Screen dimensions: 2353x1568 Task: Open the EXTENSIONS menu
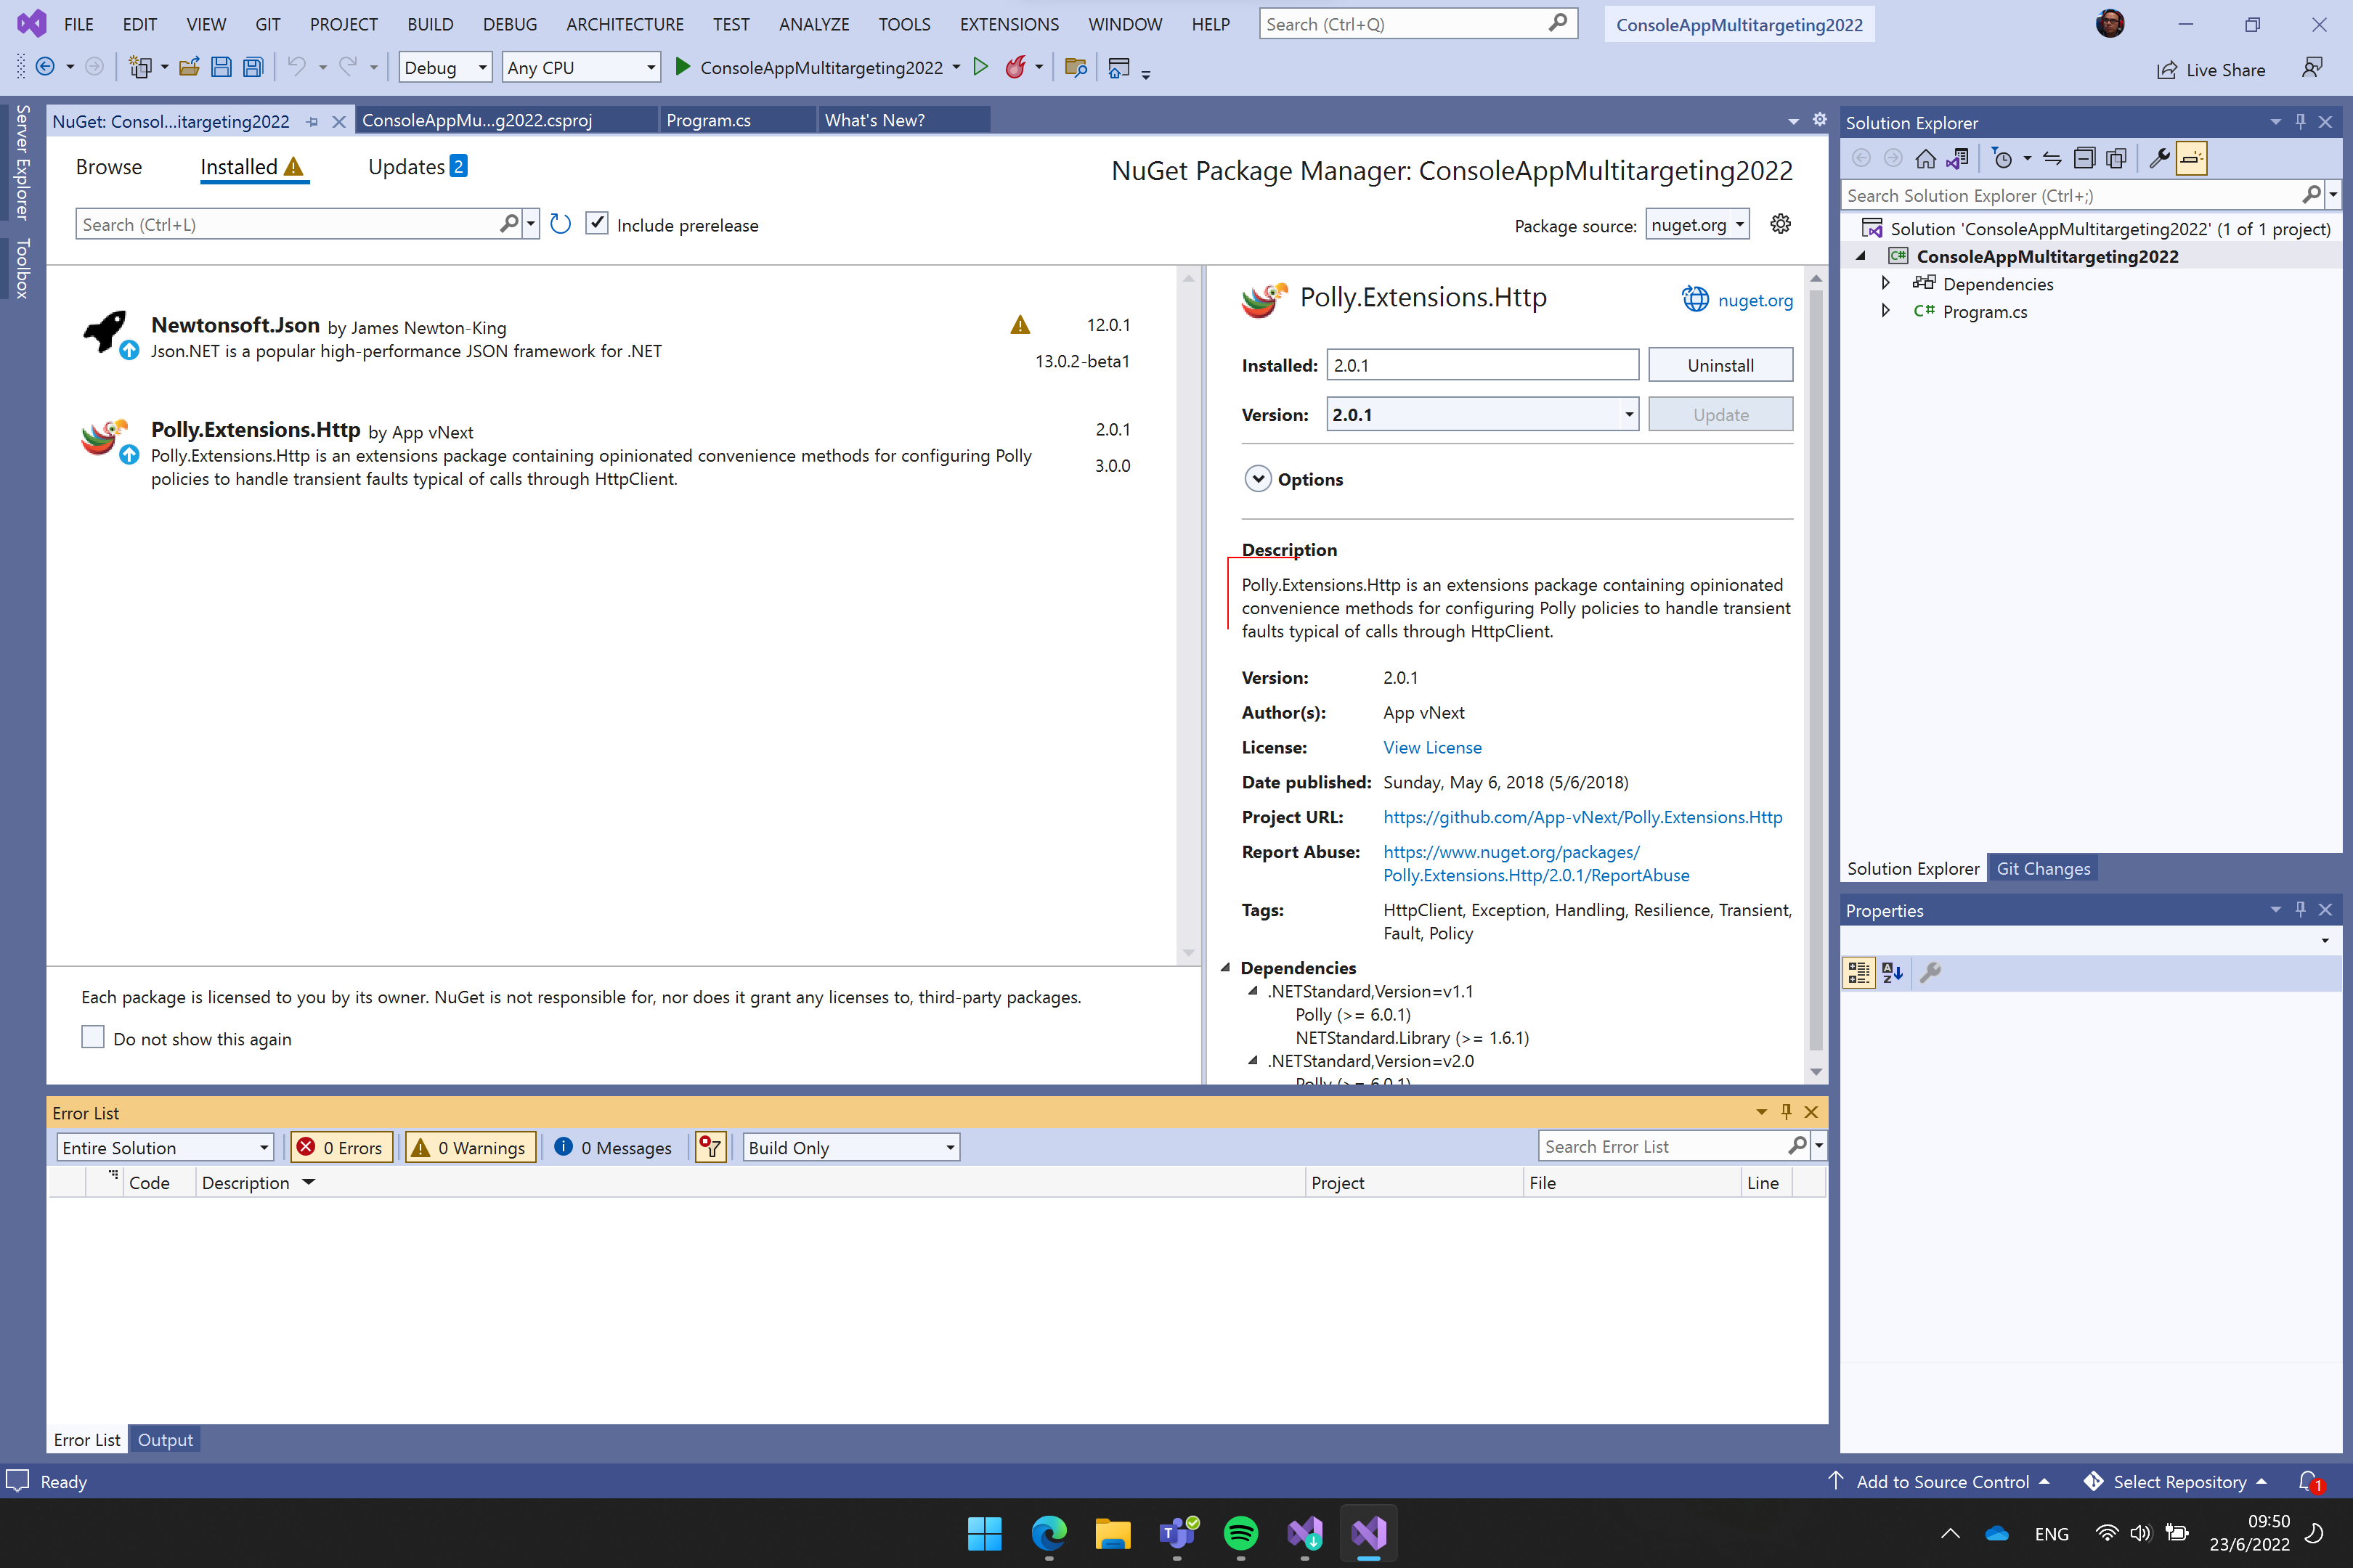tap(1009, 24)
